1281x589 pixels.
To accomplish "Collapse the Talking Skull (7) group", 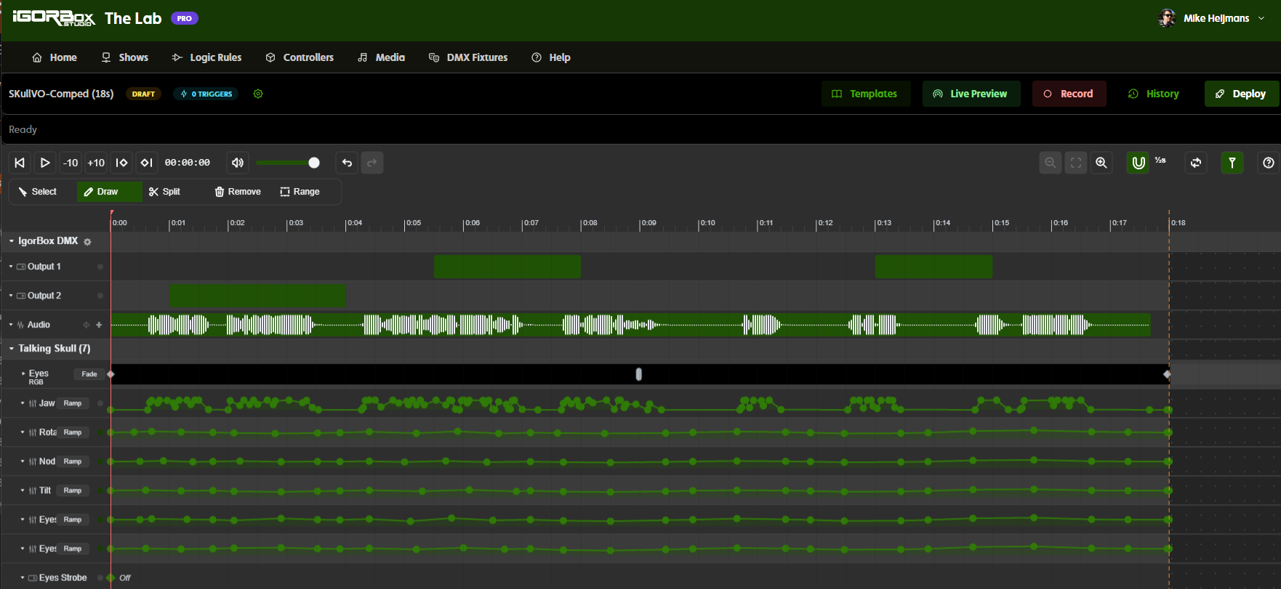I will coord(12,349).
